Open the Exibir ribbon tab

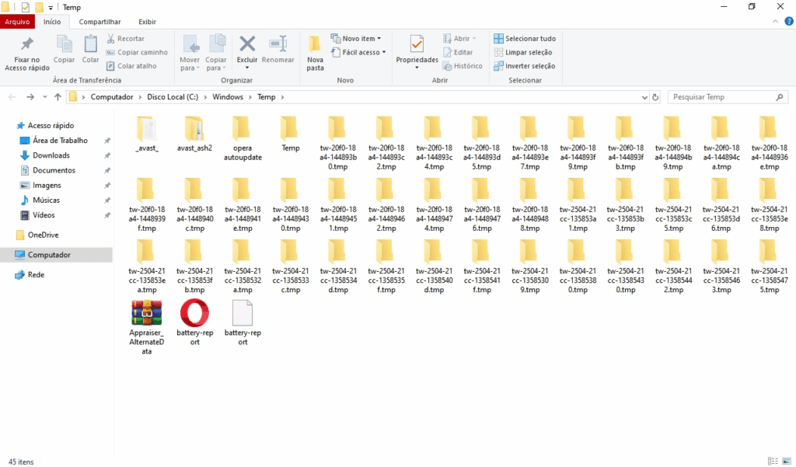click(x=147, y=22)
